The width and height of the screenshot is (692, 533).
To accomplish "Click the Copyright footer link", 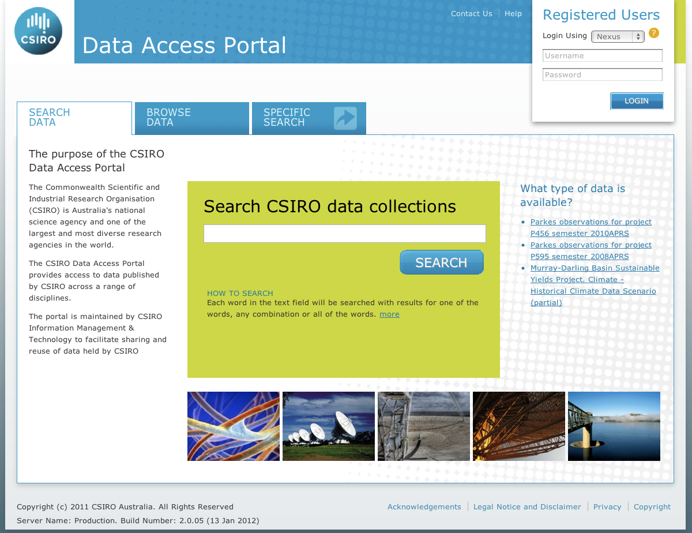I will (652, 507).
